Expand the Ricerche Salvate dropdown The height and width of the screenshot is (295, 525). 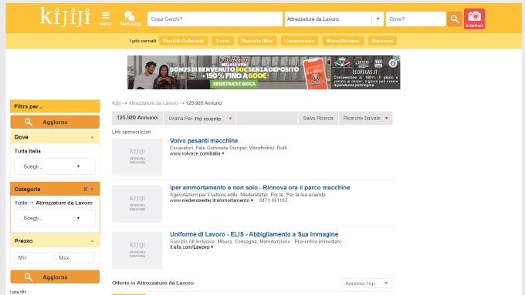click(366, 119)
